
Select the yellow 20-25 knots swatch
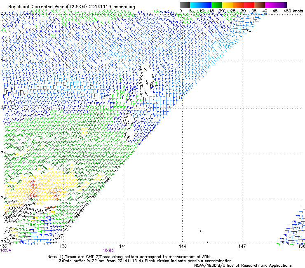pos(228,5)
